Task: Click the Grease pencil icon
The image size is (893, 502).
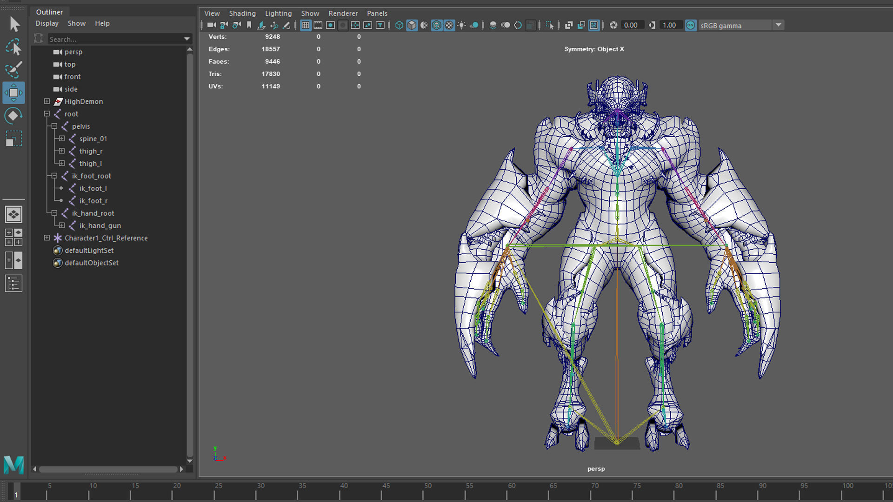Action: tap(287, 25)
